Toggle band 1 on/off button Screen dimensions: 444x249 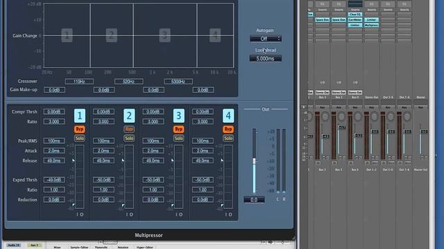pyautogui.click(x=80, y=116)
